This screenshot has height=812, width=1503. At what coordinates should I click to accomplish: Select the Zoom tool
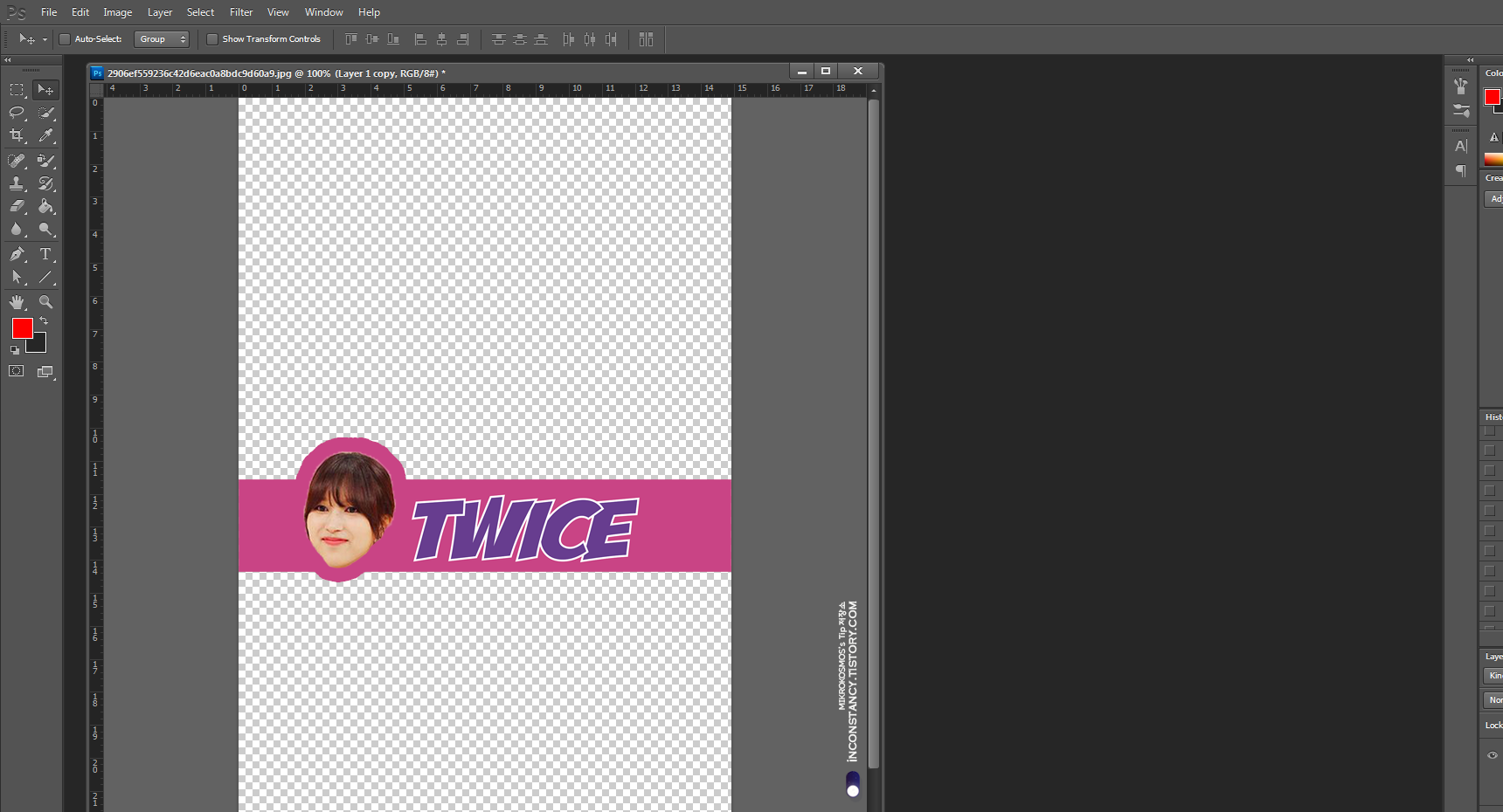click(x=46, y=302)
